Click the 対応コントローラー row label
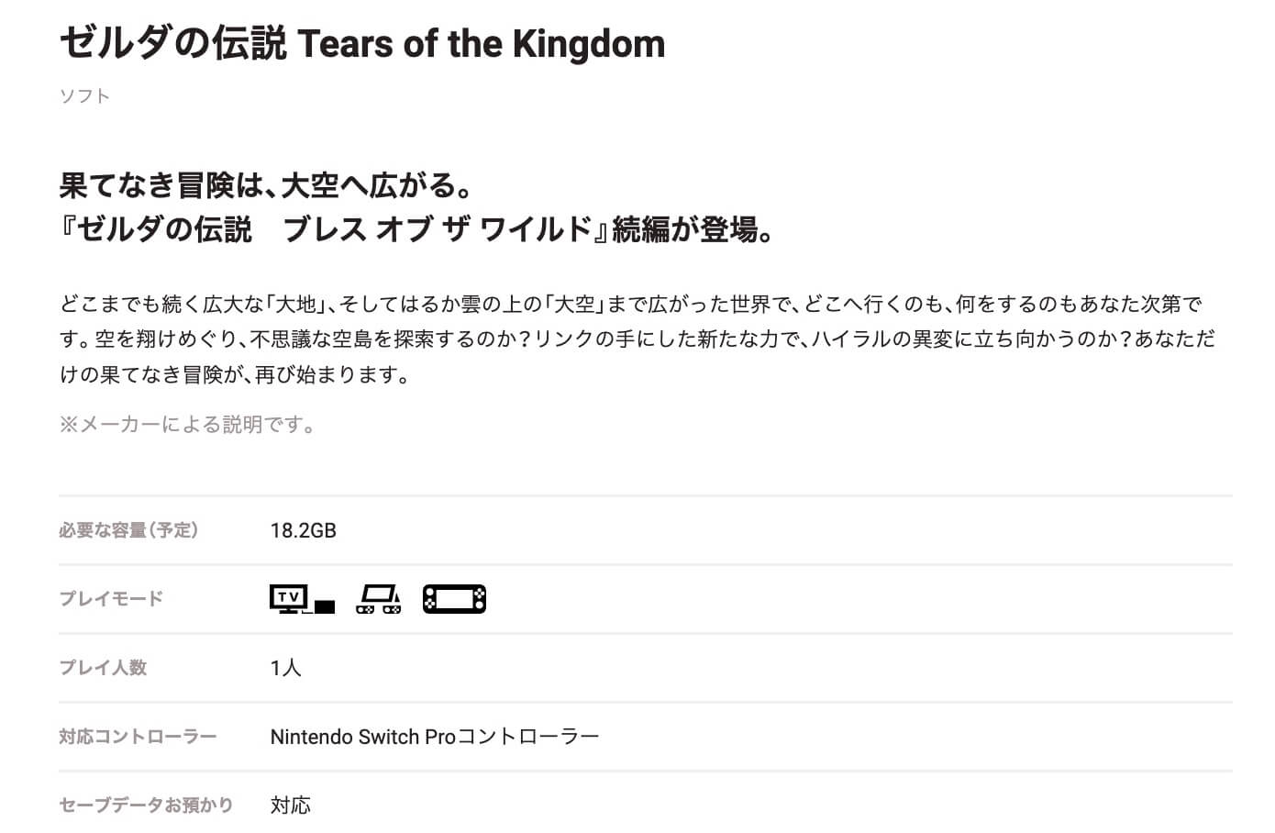Viewport: 1275px width, 833px height. (x=138, y=737)
